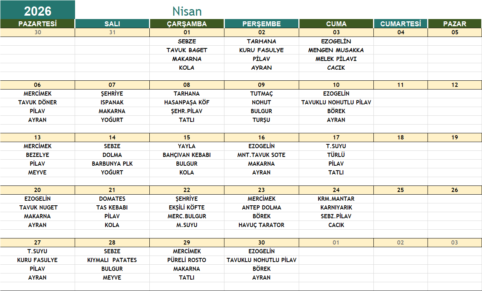The width and height of the screenshot is (482, 291).
Task: Click the MNT.TAVUK SOTE cell
Action: pyautogui.click(x=261, y=155)
